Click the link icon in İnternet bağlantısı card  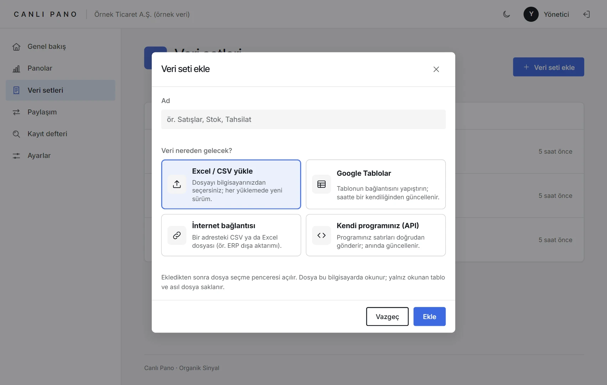click(177, 235)
